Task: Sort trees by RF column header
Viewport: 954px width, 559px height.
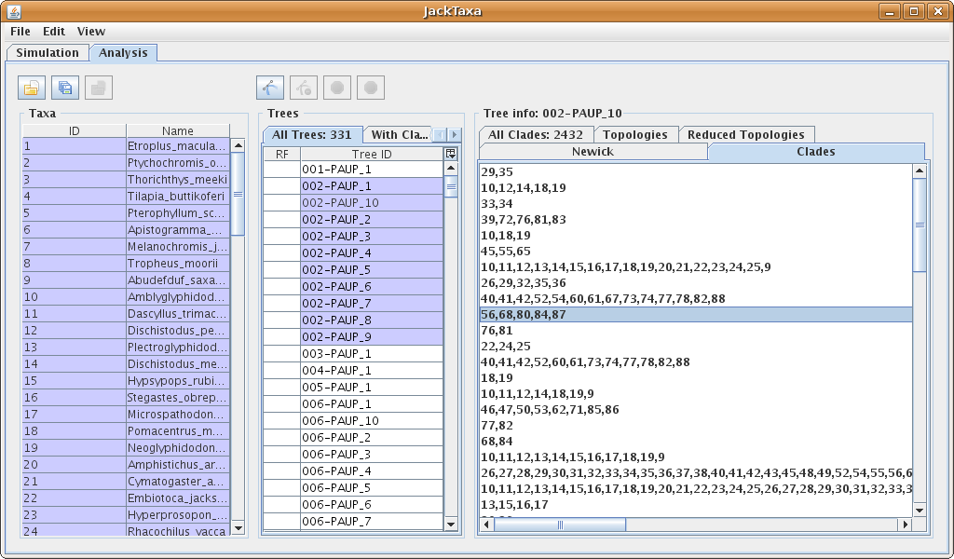Action: tap(281, 154)
